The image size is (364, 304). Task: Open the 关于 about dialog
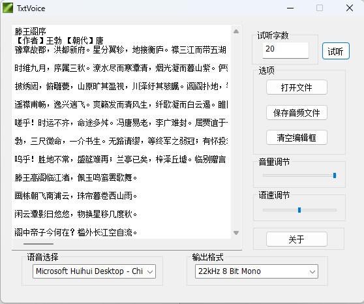297,239
